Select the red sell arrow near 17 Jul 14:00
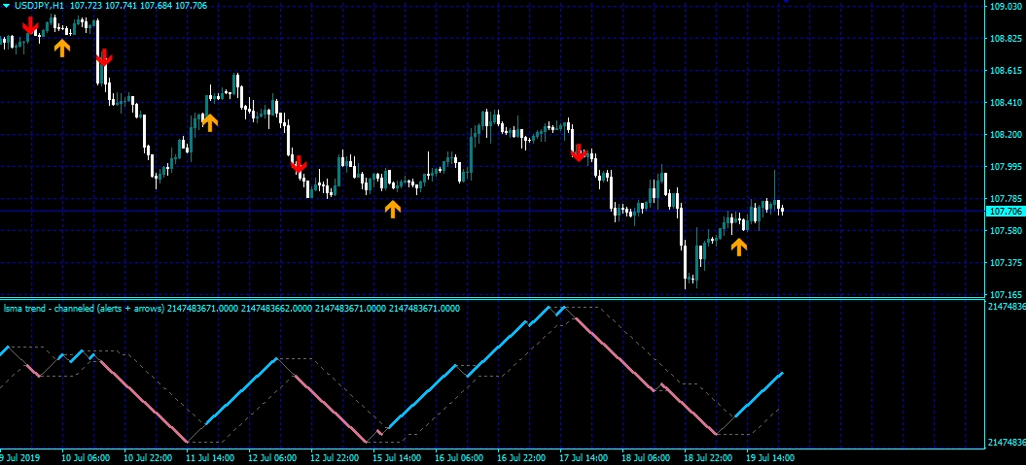 [579, 152]
